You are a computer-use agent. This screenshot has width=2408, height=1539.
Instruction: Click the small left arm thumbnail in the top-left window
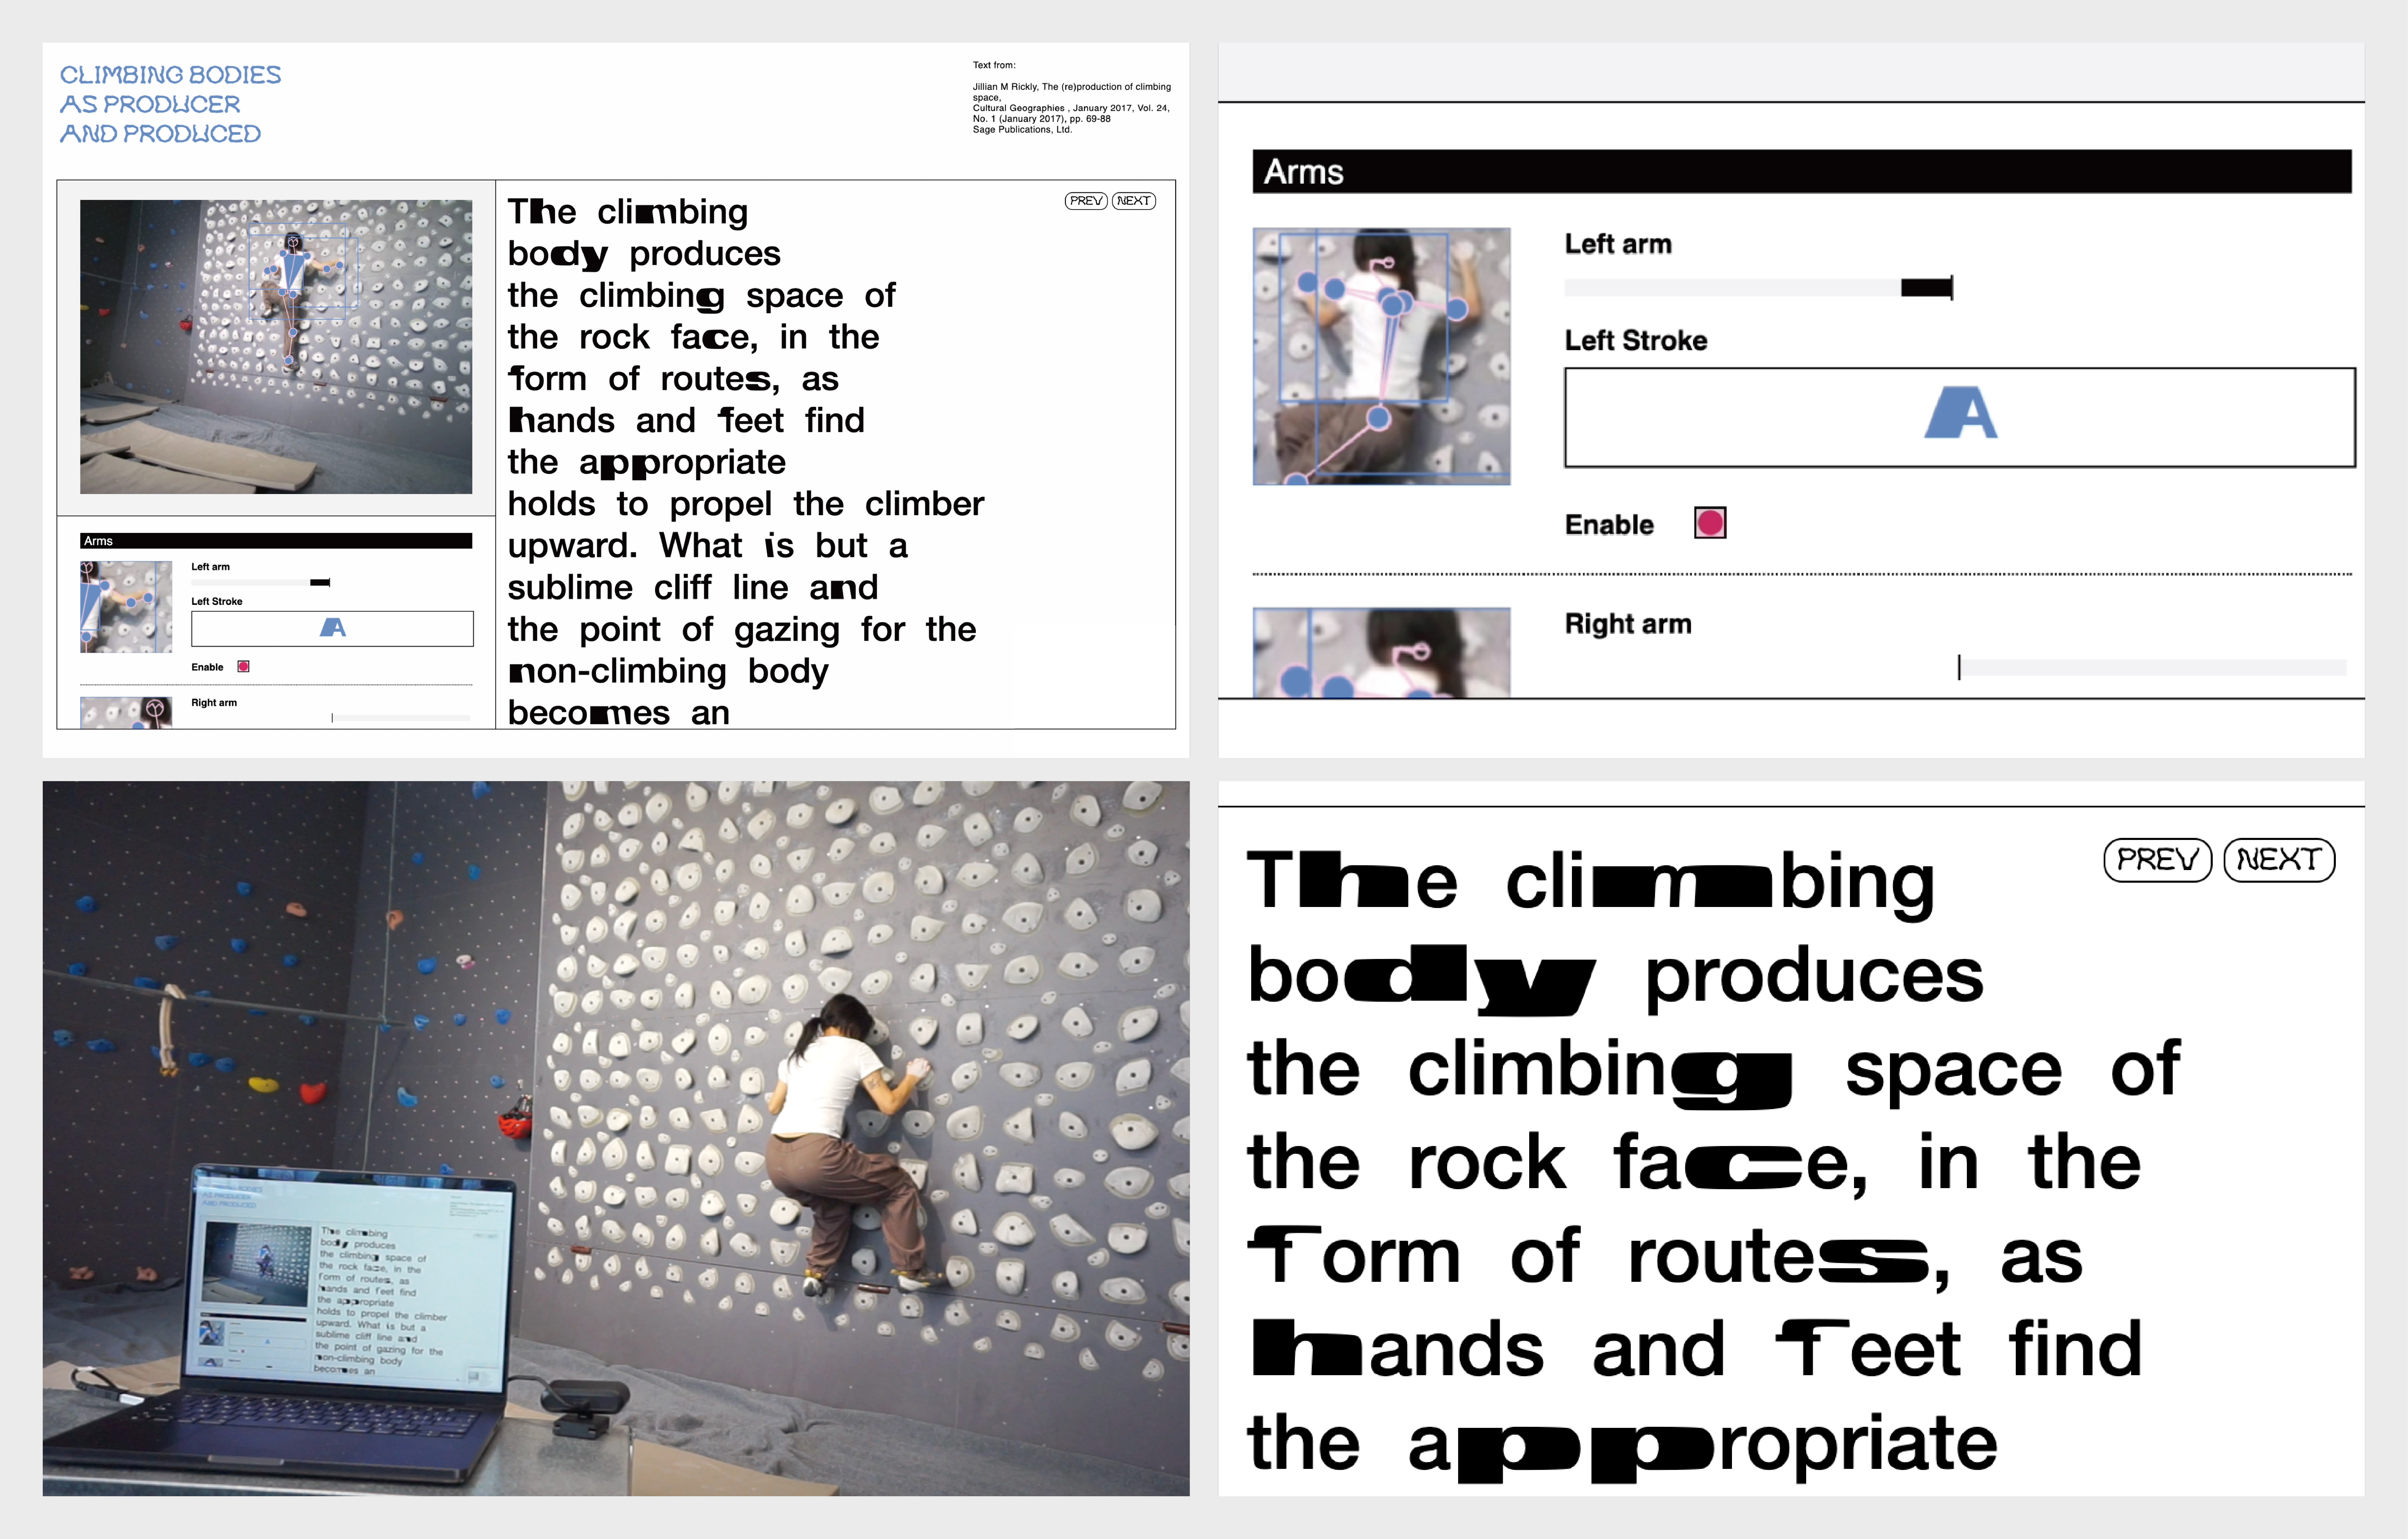[126, 607]
